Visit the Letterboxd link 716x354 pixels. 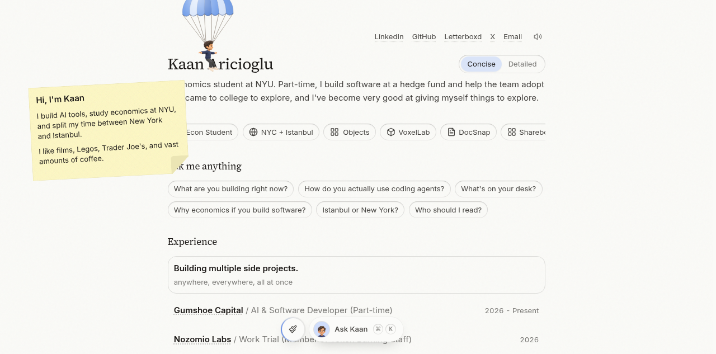pos(463,37)
